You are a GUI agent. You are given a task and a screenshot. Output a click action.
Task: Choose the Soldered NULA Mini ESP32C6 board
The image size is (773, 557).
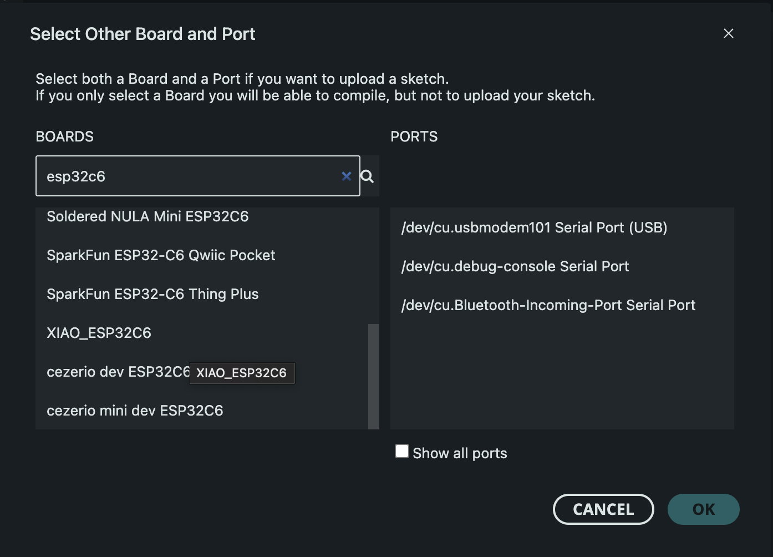148,216
